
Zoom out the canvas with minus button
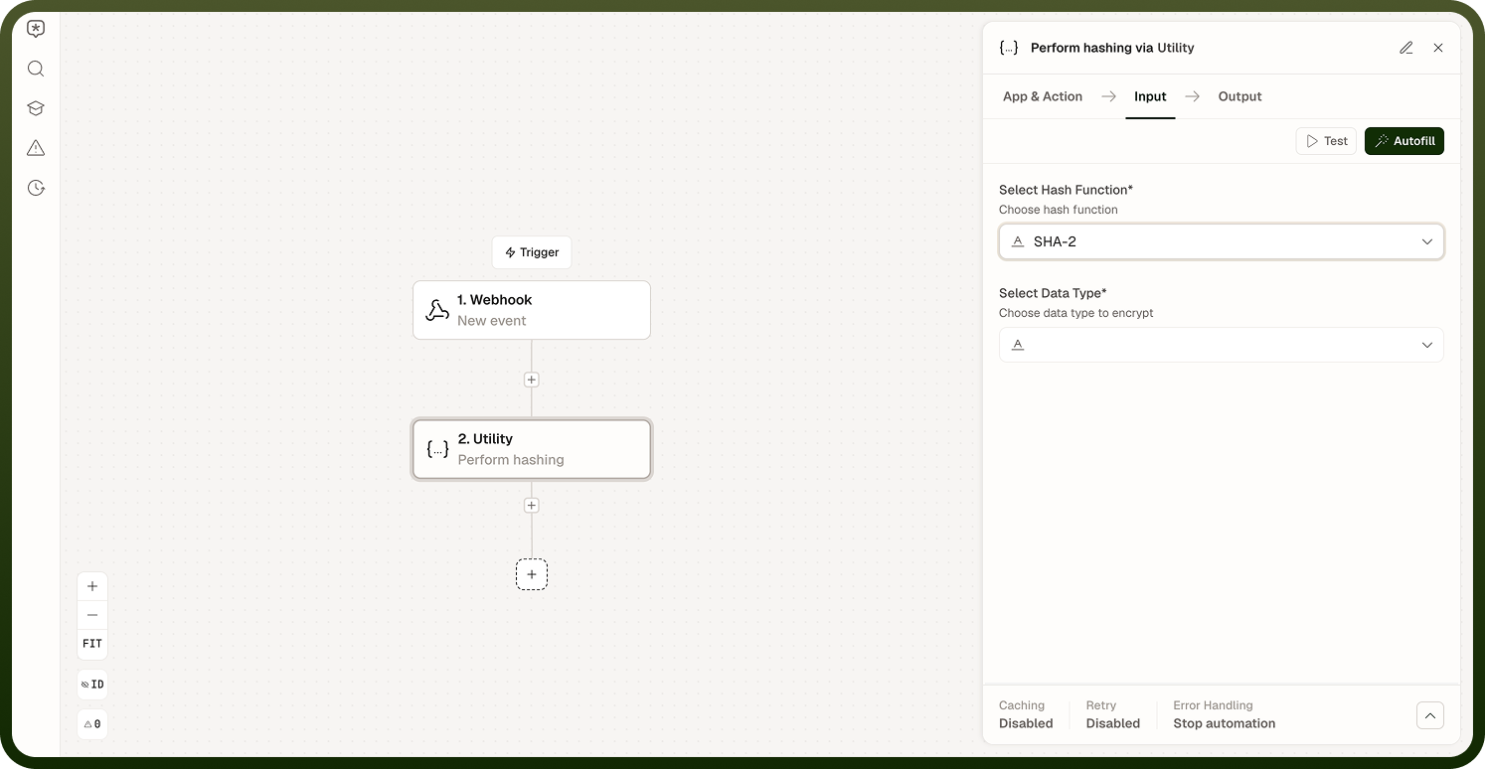(x=92, y=615)
